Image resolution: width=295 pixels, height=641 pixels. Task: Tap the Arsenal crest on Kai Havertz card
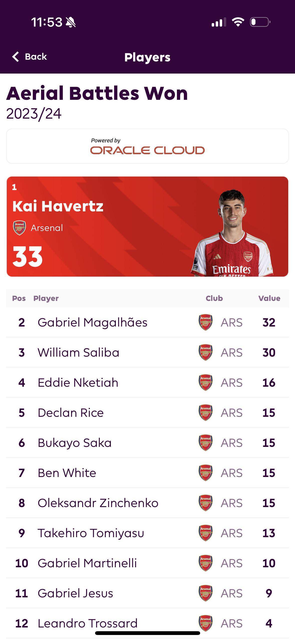pos(19,228)
